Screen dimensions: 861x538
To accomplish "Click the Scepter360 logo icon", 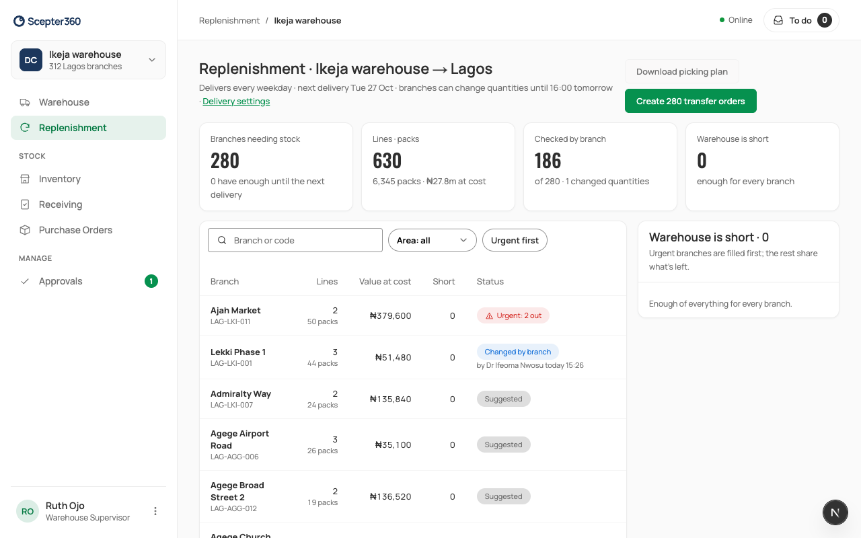I will point(19,22).
